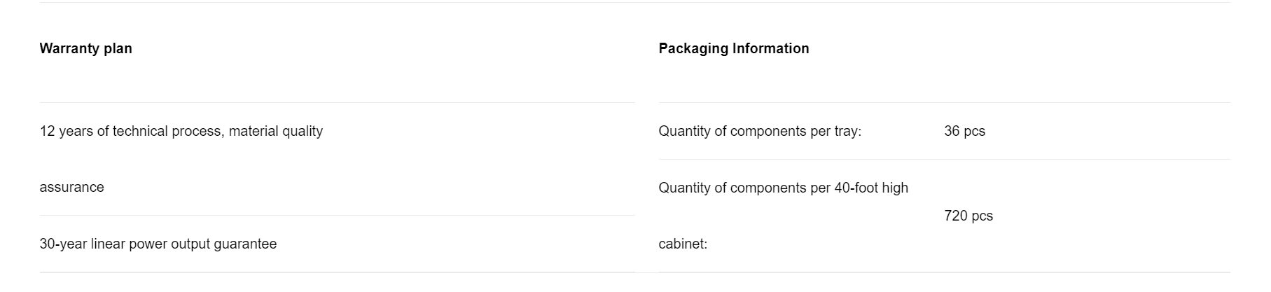
Task: Click the 720 pcs value
Action: (968, 216)
